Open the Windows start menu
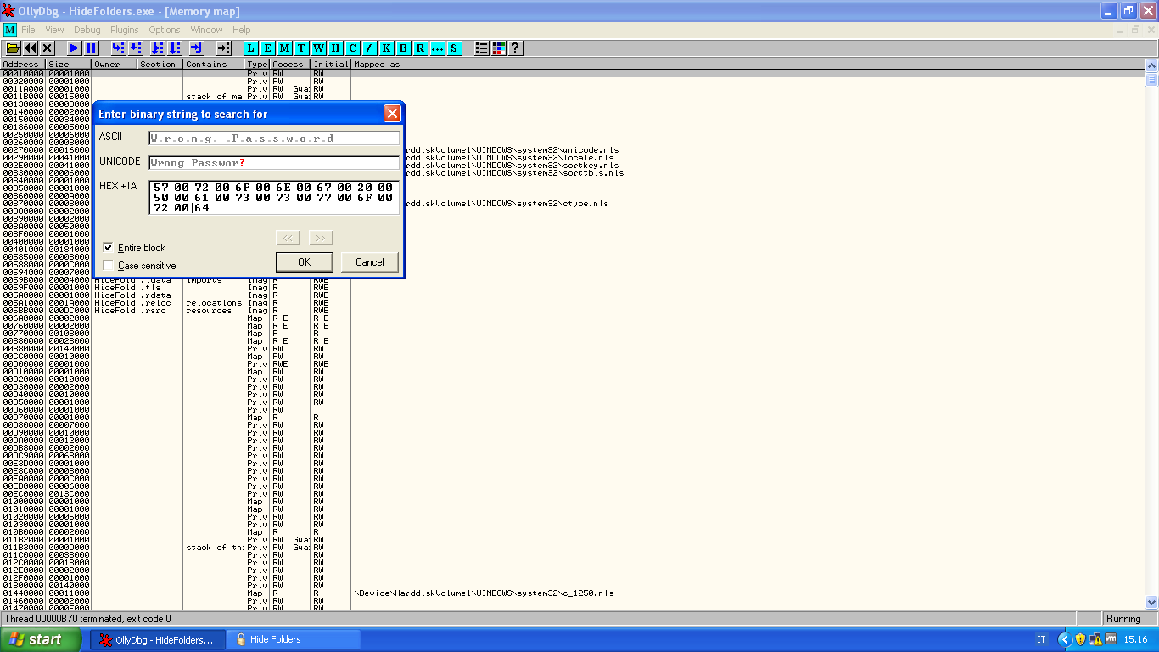 41,639
